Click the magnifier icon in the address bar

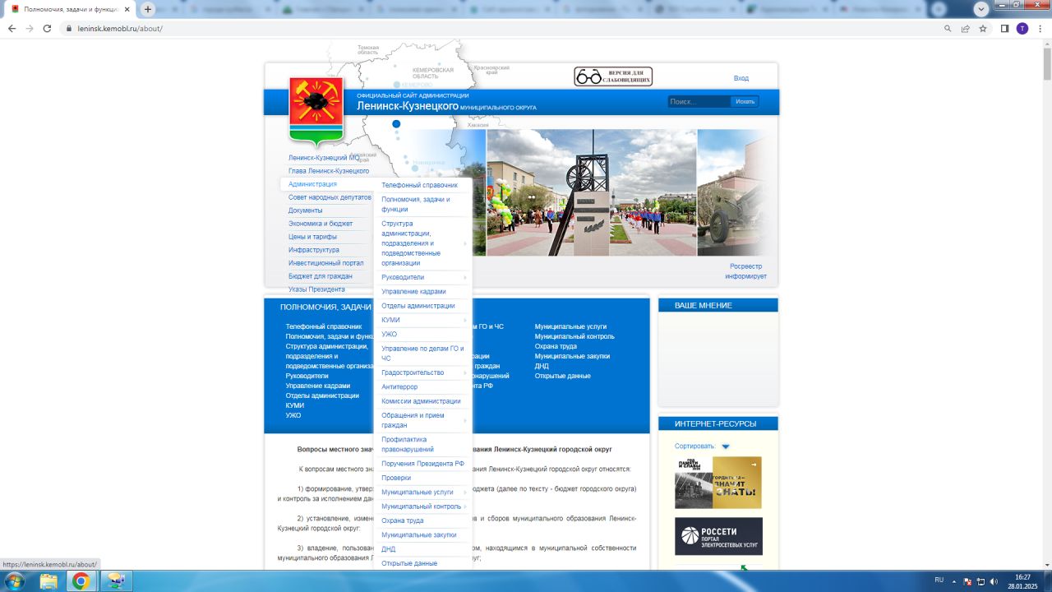[x=948, y=28]
